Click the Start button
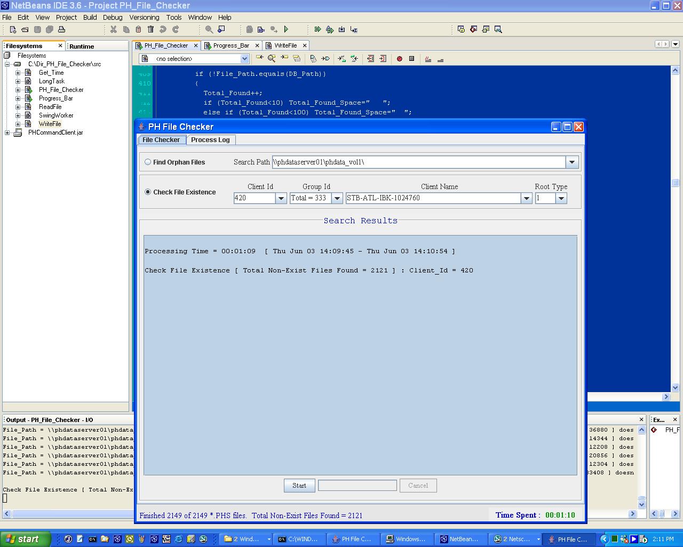Screen dimensions: 683x547 299,486
